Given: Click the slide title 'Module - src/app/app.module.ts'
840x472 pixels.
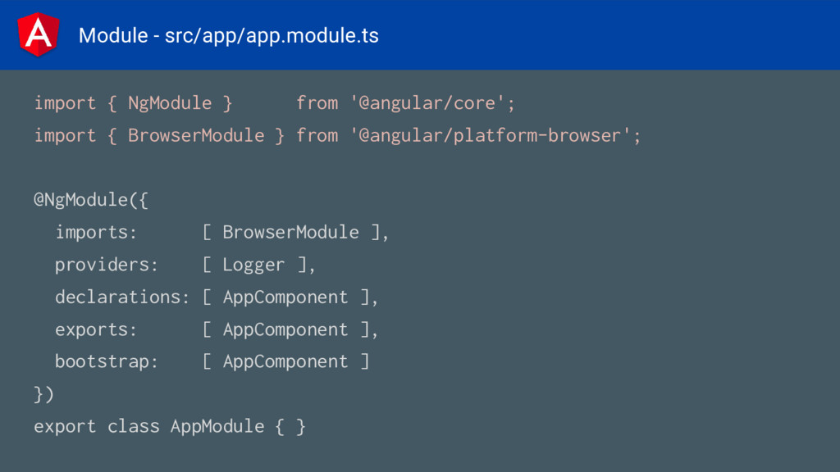Looking at the screenshot, I should [229, 36].
